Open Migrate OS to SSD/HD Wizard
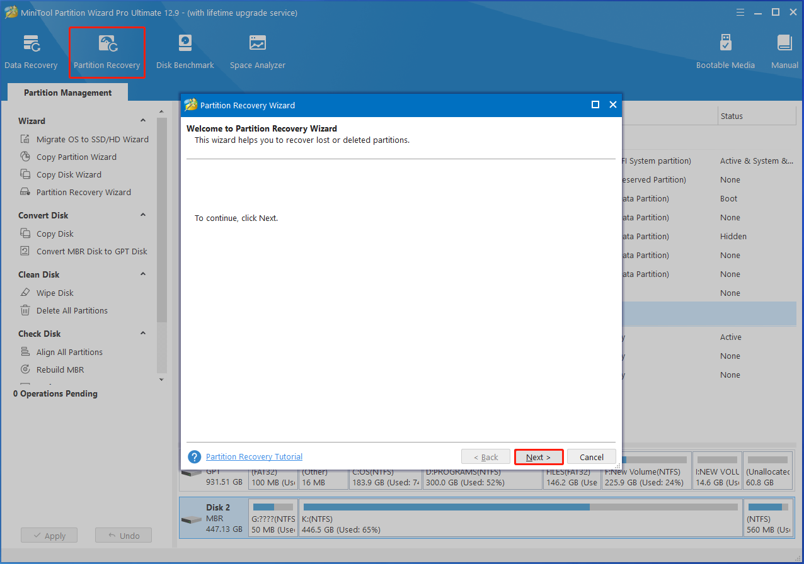 coord(93,139)
